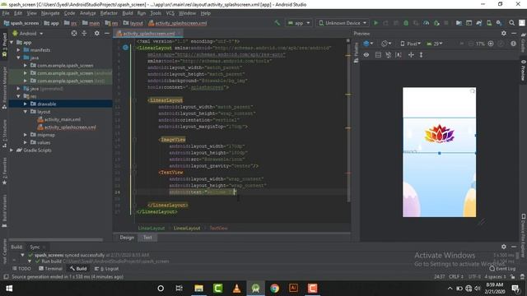Viewport: 527px width, 296px height.
Task: Open Project panel settings gear
Action: (97, 33)
